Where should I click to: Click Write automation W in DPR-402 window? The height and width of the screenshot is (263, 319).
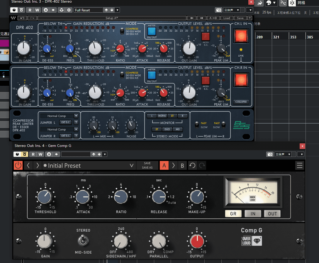pos(37,10)
